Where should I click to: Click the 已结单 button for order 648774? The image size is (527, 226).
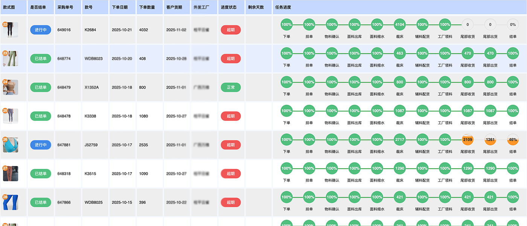coord(40,58)
